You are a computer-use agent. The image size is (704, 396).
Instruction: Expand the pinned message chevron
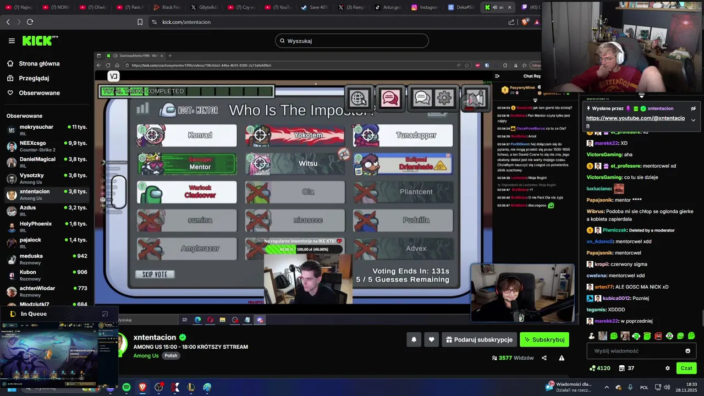[x=693, y=120]
